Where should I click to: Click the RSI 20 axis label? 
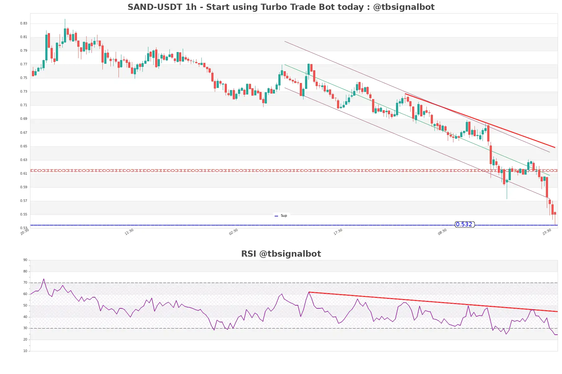pos(25,340)
